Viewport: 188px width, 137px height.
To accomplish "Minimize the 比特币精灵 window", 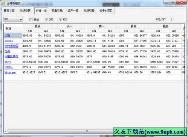I will point(167,3).
